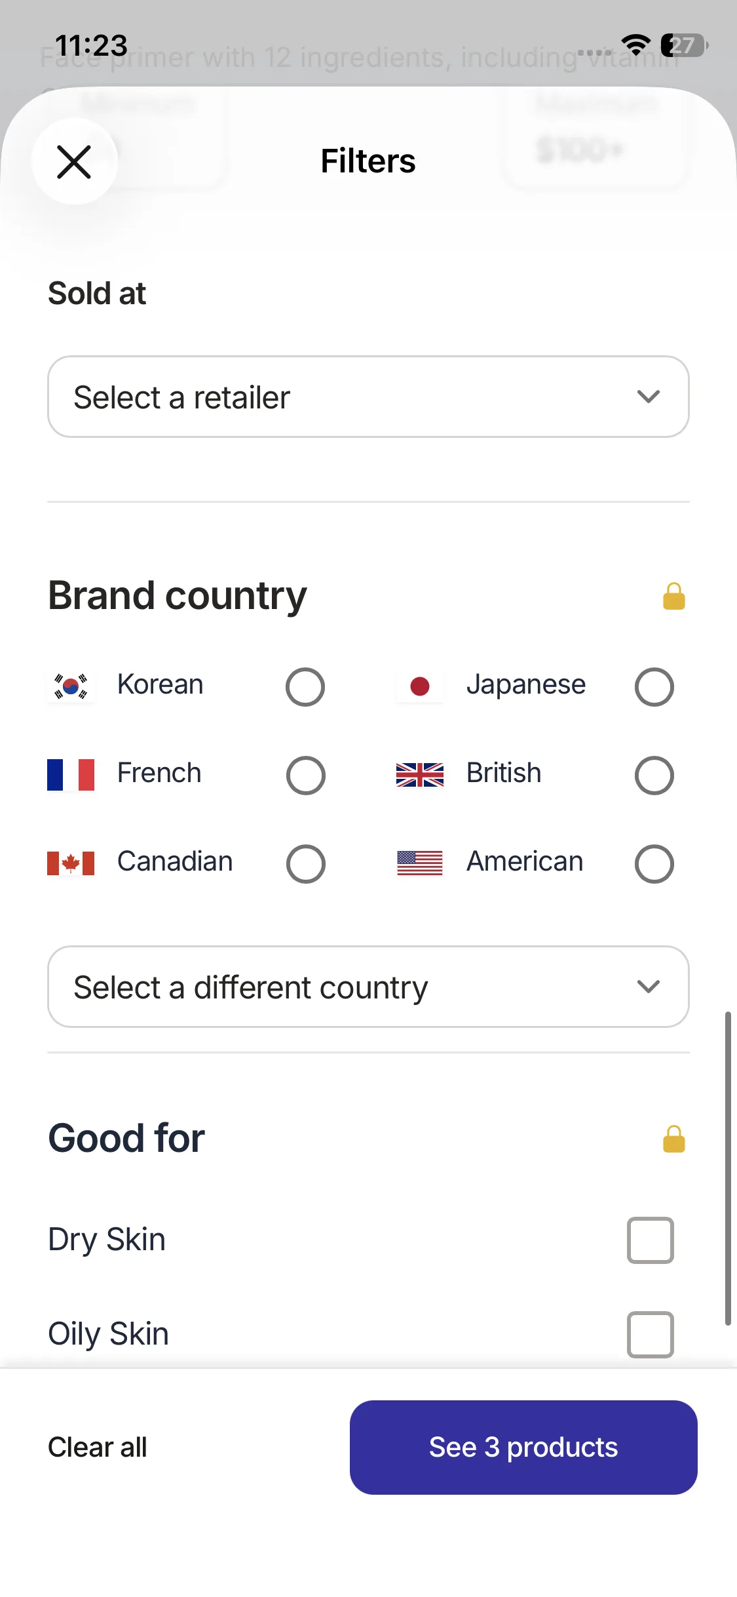Check the Dry Skin checkbox
The height and width of the screenshot is (1597, 737).
[x=650, y=1240]
